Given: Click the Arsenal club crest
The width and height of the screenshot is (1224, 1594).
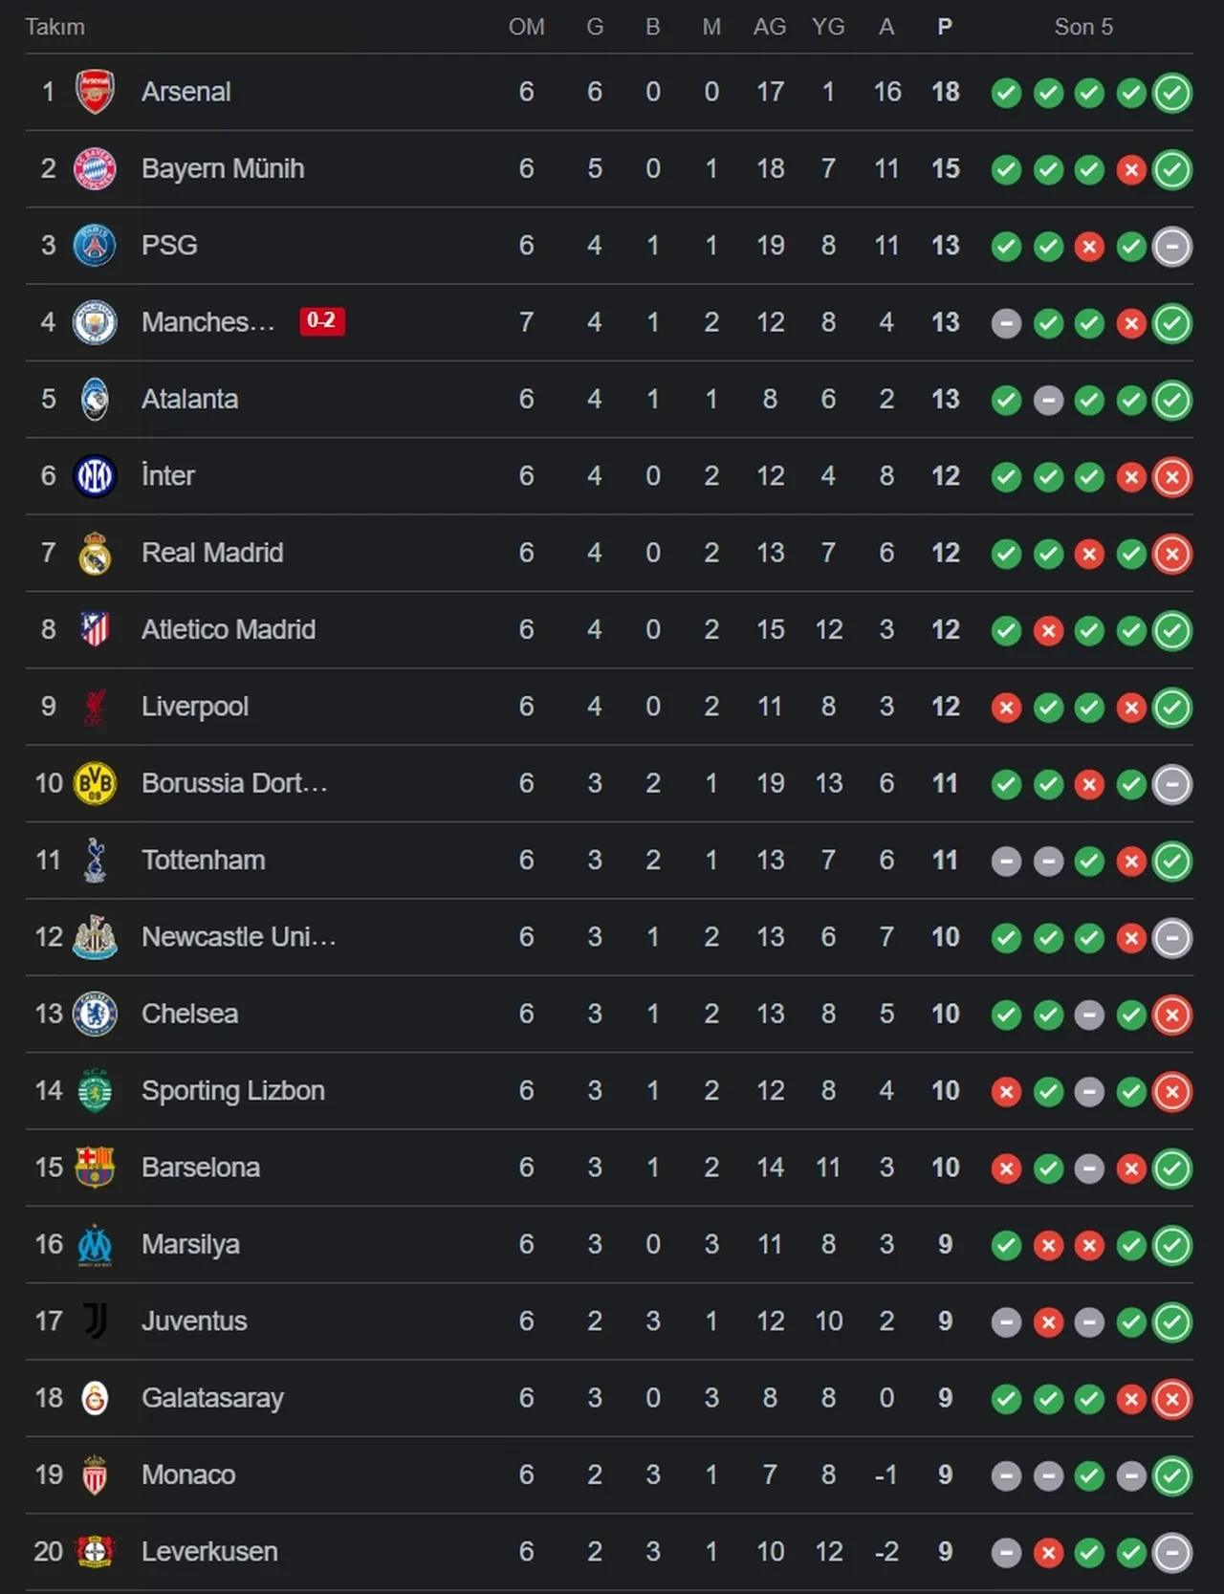Looking at the screenshot, I should pos(95,92).
